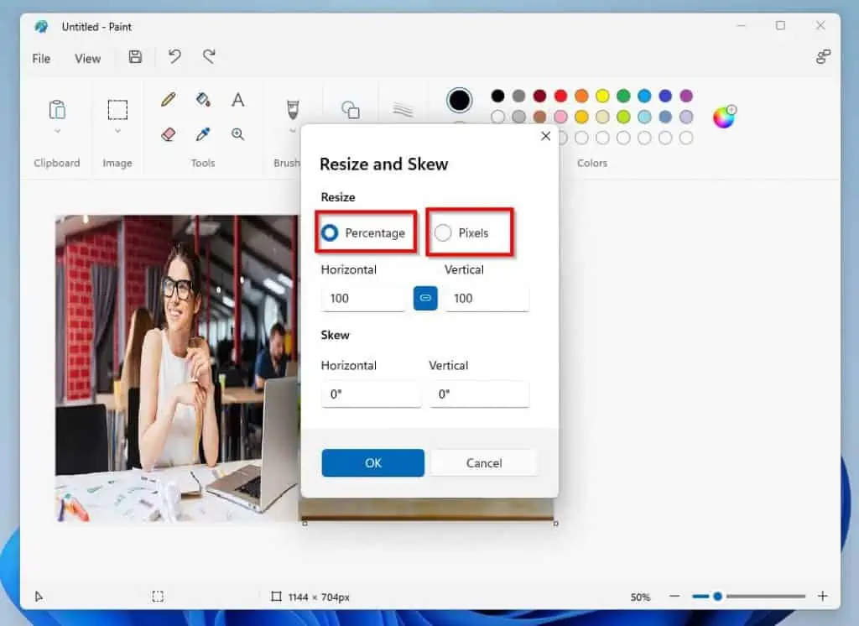Open the View menu
Image resolution: width=859 pixels, height=626 pixels.
coord(87,58)
